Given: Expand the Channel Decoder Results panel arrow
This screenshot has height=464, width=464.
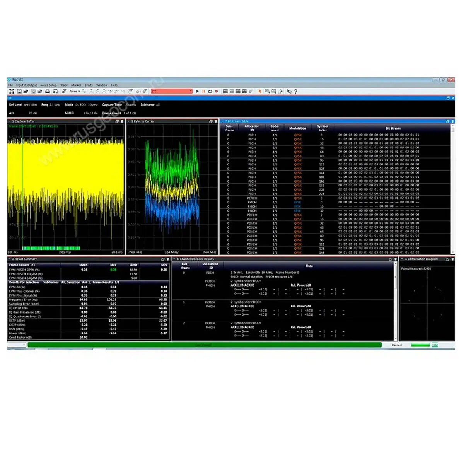Looking at the screenshot, I should (x=174, y=259).
